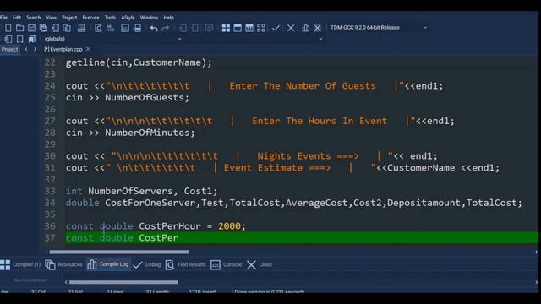Screen dimensions: 541x304
Task: Open the View menu
Action: click(x=51, y=18)
